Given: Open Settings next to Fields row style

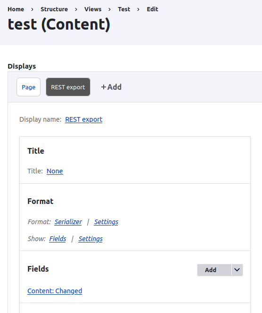Looking at the screenshot, I should click(x=90, y=239).
